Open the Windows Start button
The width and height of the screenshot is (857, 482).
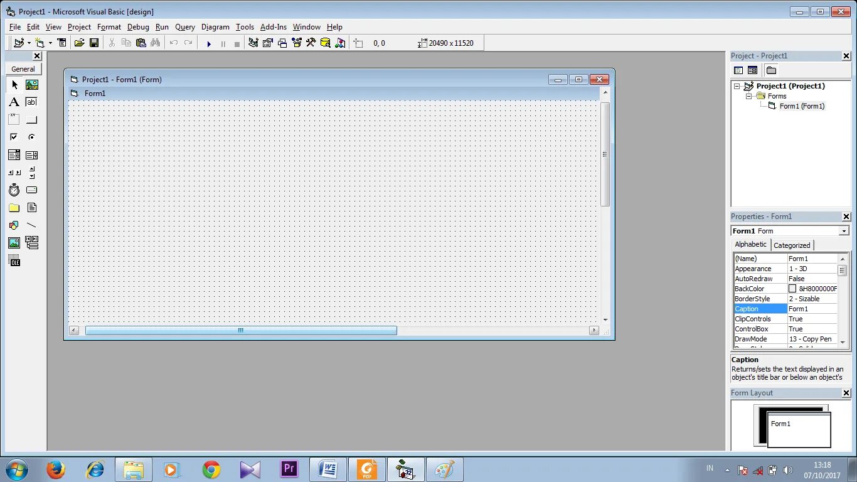(x=16, y=469)
